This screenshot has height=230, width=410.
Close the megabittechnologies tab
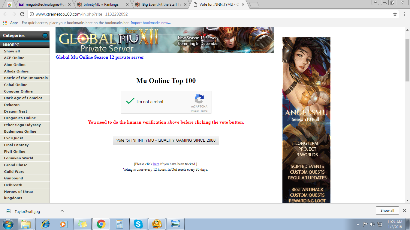click(69, 4)
